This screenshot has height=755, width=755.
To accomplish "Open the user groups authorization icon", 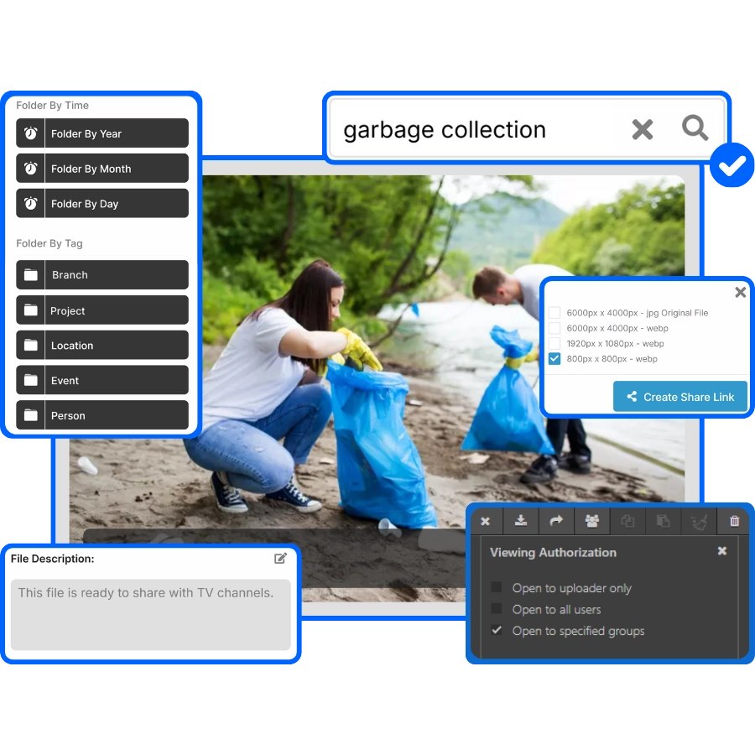I will click(592, 521).
